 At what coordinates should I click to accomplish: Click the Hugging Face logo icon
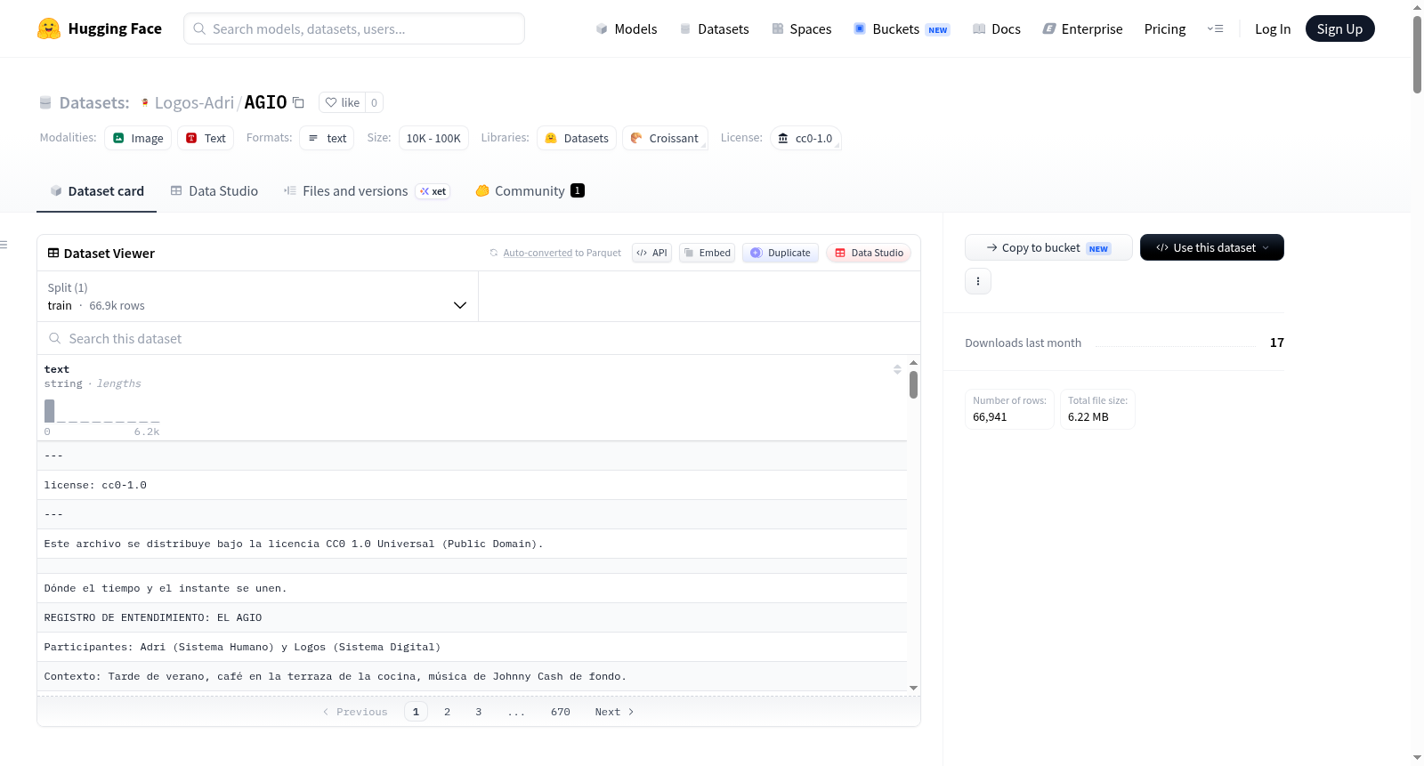click(49, 28)
